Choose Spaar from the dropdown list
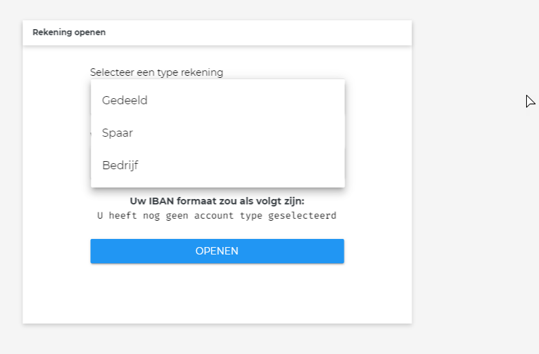Viewport: 539px width, 354px height. (117, 133)
